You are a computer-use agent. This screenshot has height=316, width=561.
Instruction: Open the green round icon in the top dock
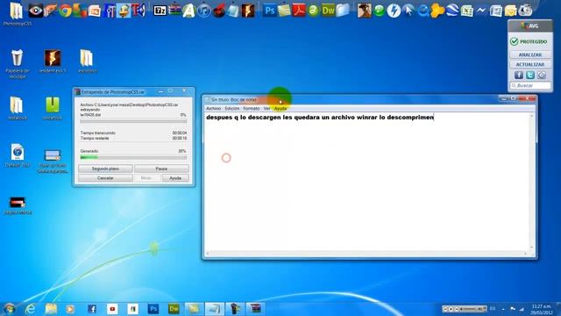point(379,11)
